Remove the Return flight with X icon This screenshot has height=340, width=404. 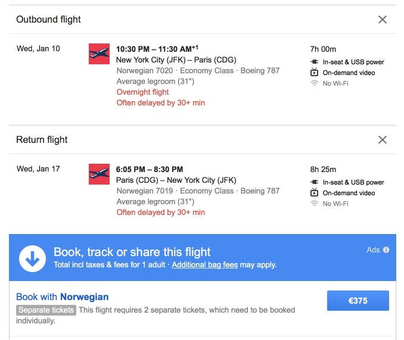[383, 140]
